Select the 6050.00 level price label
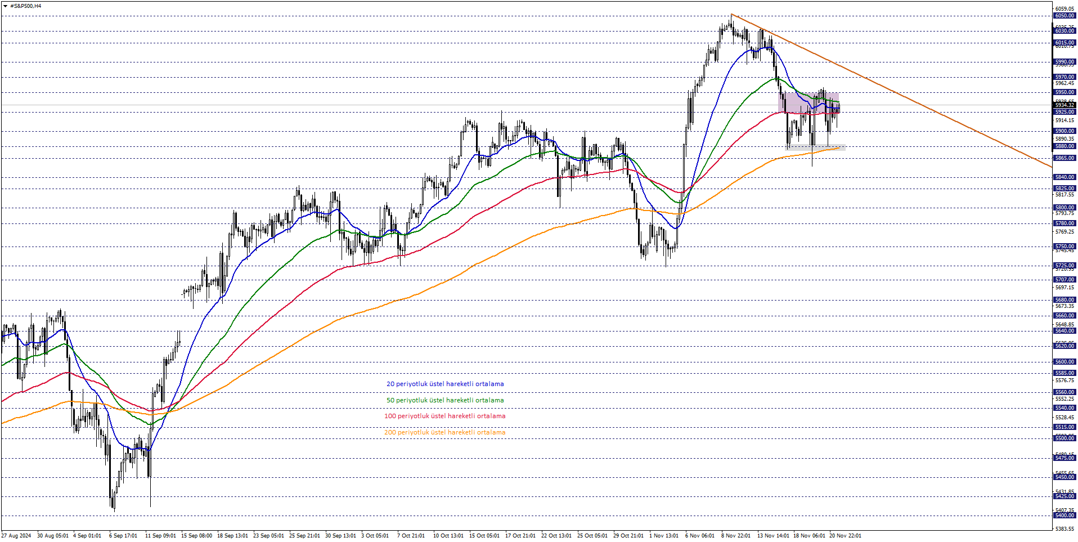1078x542 pixels. pos(1064,16)
